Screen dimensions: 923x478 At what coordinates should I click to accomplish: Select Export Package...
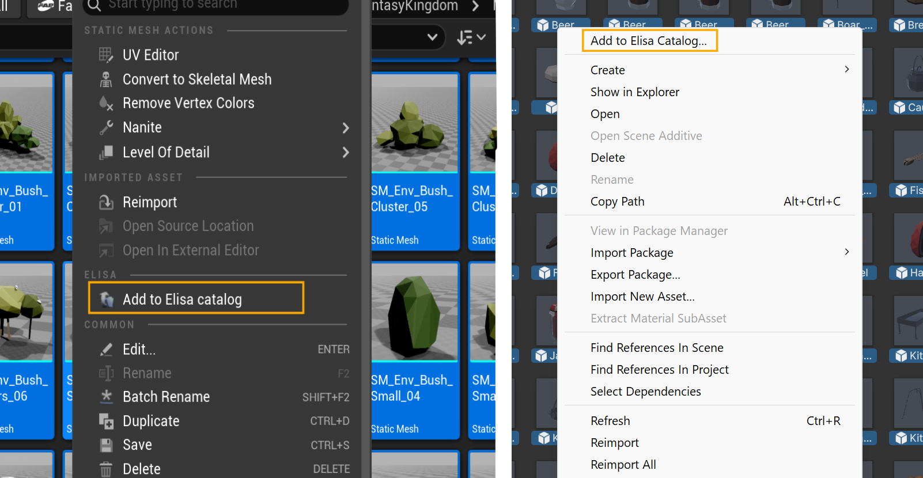coord(635,275)
